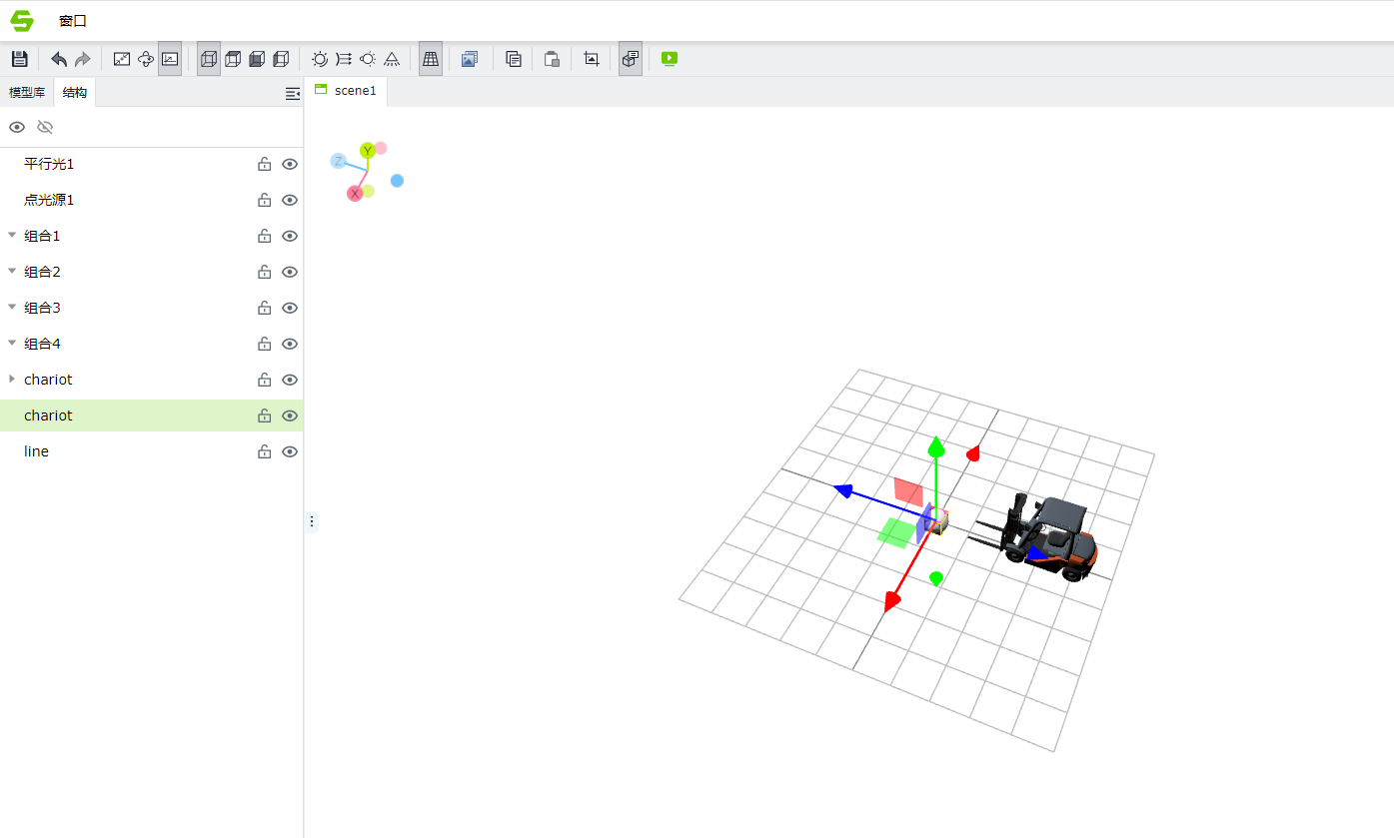Screen dimensions: 1394x838
Task: Toggle lock on 点光源1
Action: [x=265, y=200]
